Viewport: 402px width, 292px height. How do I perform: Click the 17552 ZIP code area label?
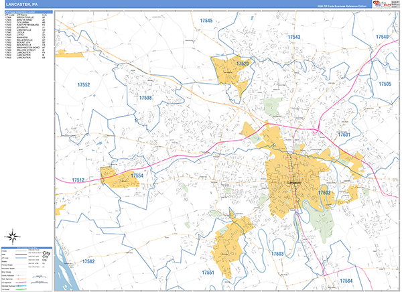(84, 86)
